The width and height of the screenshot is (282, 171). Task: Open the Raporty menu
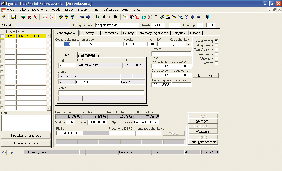point(84,10)
